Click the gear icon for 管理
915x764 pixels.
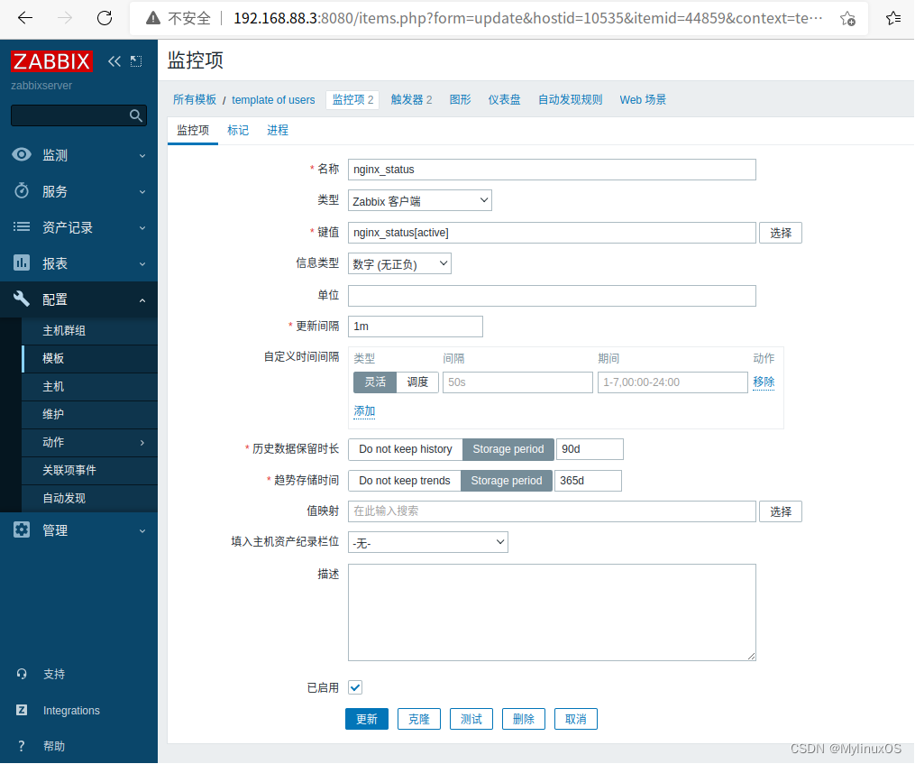[x=22, y=529]
